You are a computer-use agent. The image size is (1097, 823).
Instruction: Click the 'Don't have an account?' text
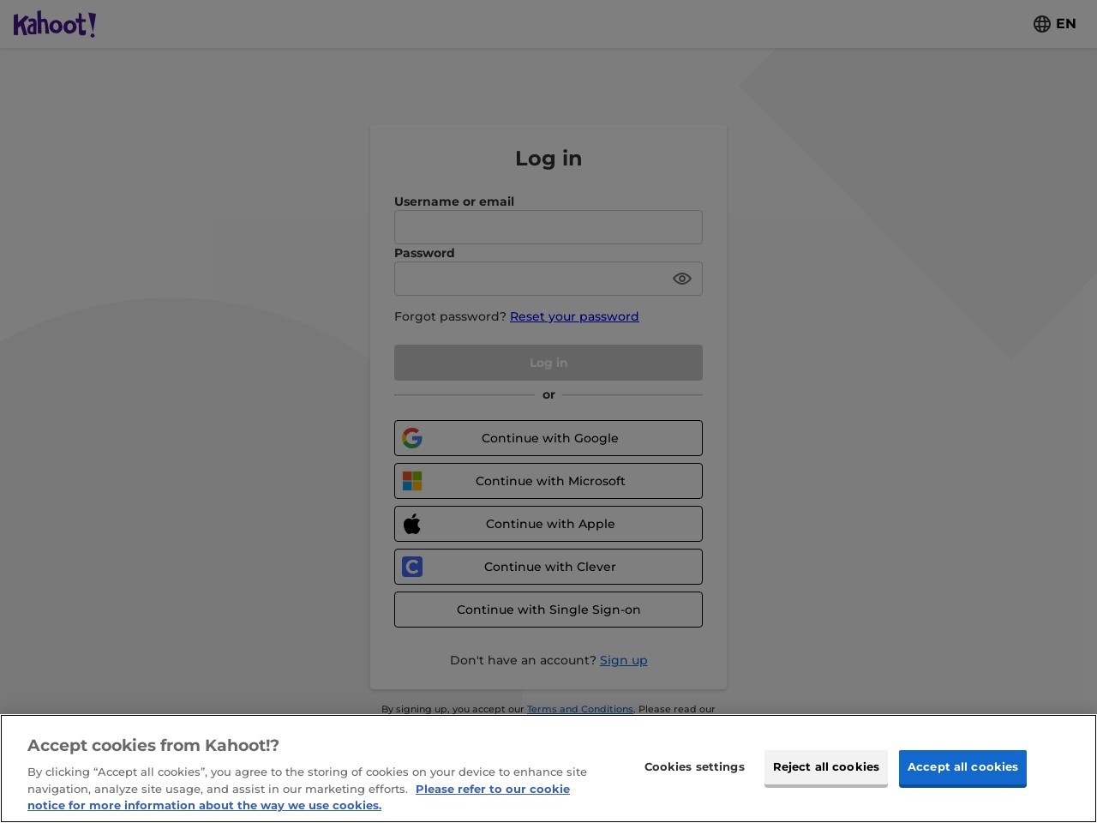pyautogui.click(x=523, y=660)
